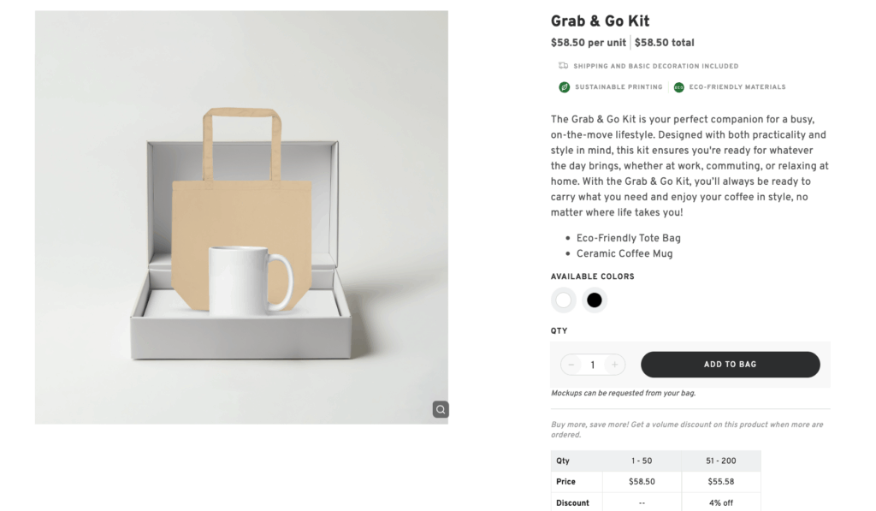Click the ADD TO BAG button
The height and width of the screenshot is (511, 876).
[x=730, y=364]
